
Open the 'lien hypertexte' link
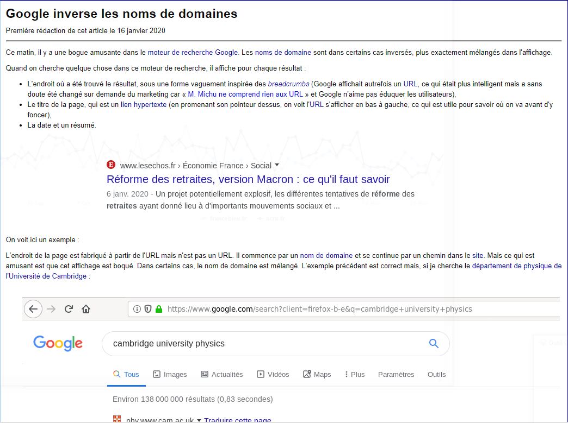point(144,105)
